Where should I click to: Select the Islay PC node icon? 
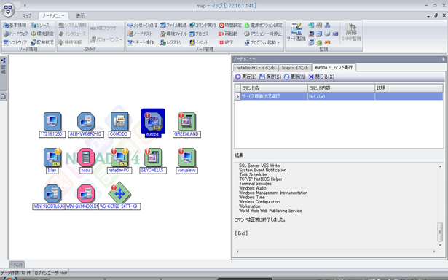click(x=52, y=157)
